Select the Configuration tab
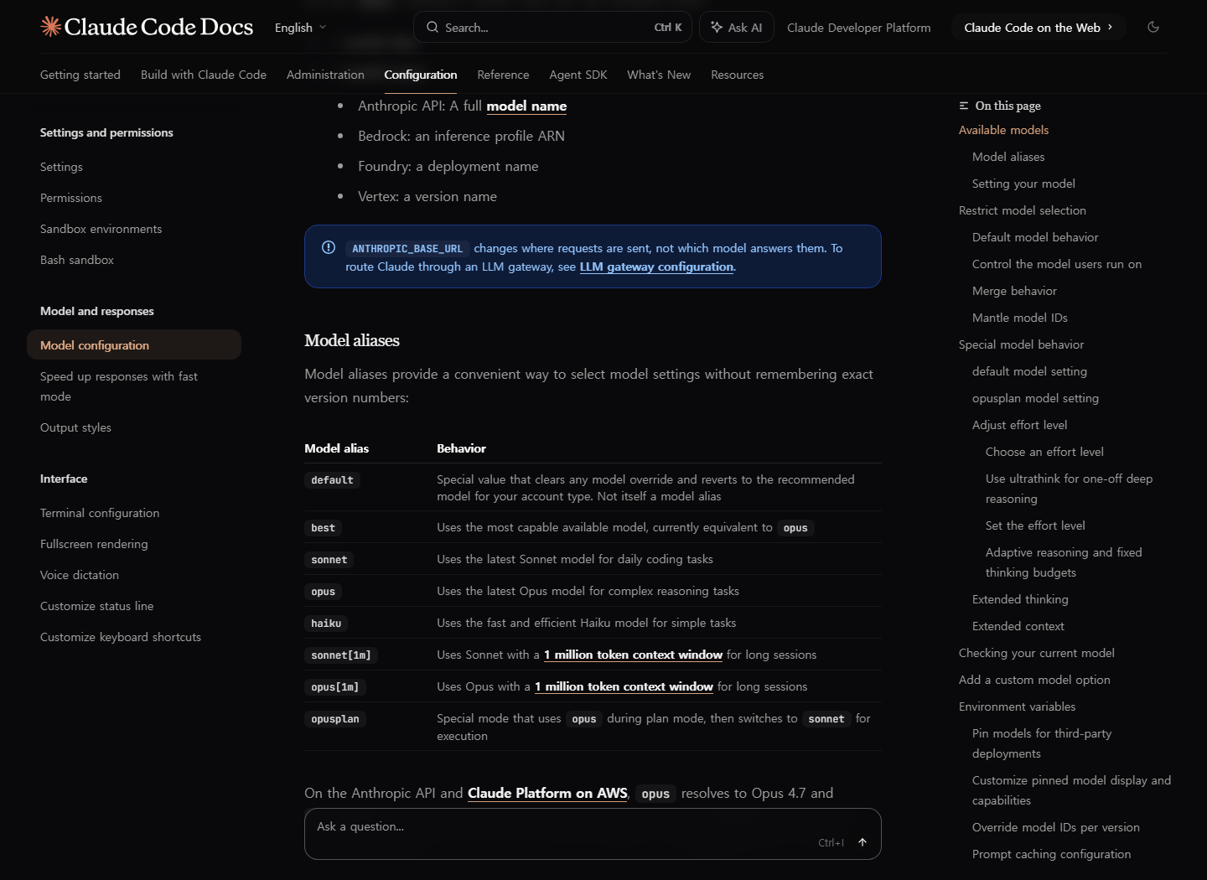 click(421, 75)
